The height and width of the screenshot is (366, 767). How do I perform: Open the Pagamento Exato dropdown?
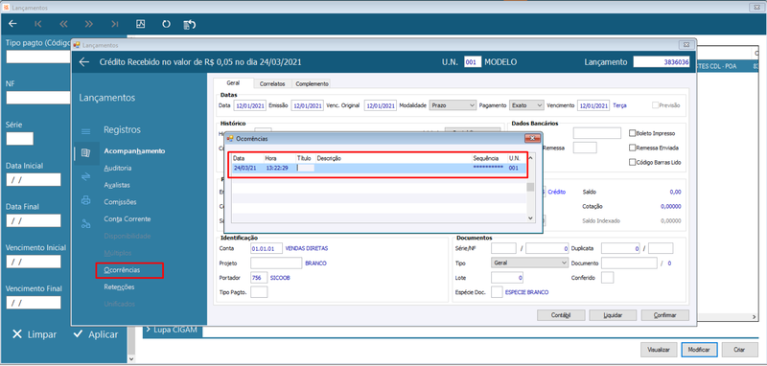pos(526,105)
